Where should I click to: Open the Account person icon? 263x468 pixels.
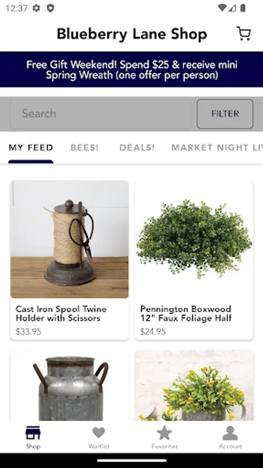point(230,433)
